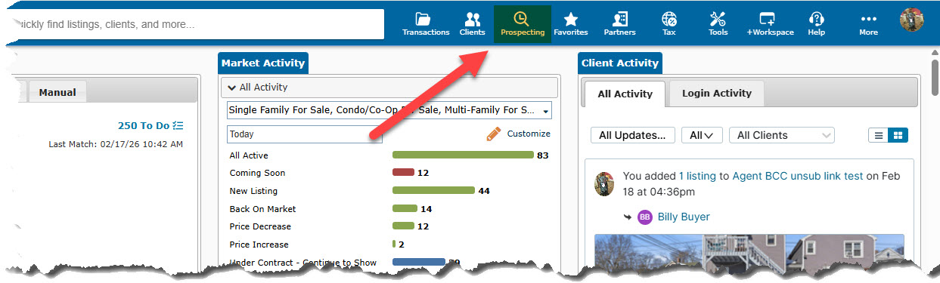Select the All Activity tab

pos(625,94)
